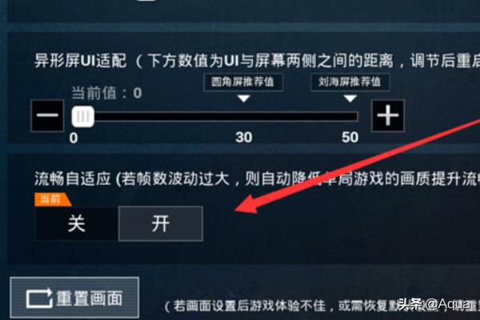Screen dimensions: 480x320
Task: Click the orange 当前 tag
Action: [x=53, y=200]
